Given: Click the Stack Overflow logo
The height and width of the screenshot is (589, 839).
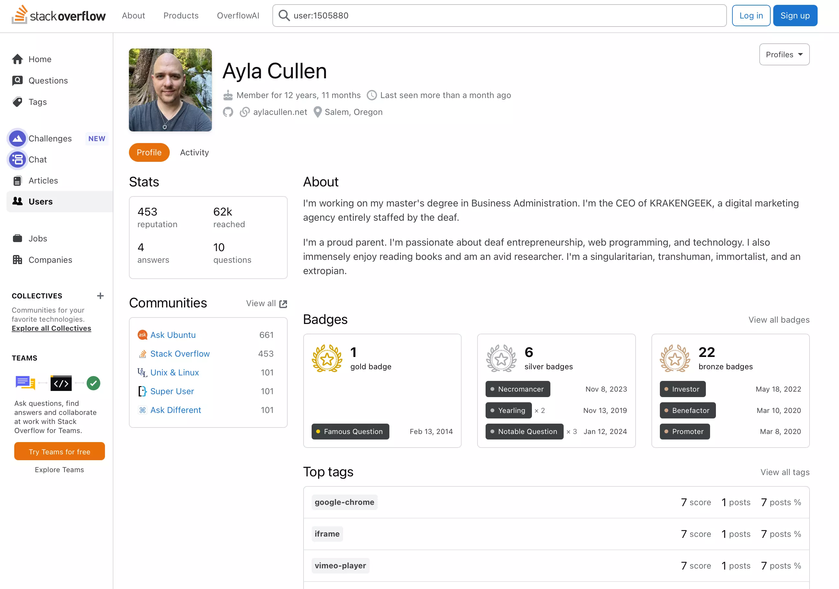Looking at the screenshot, I should click(58, 15).
